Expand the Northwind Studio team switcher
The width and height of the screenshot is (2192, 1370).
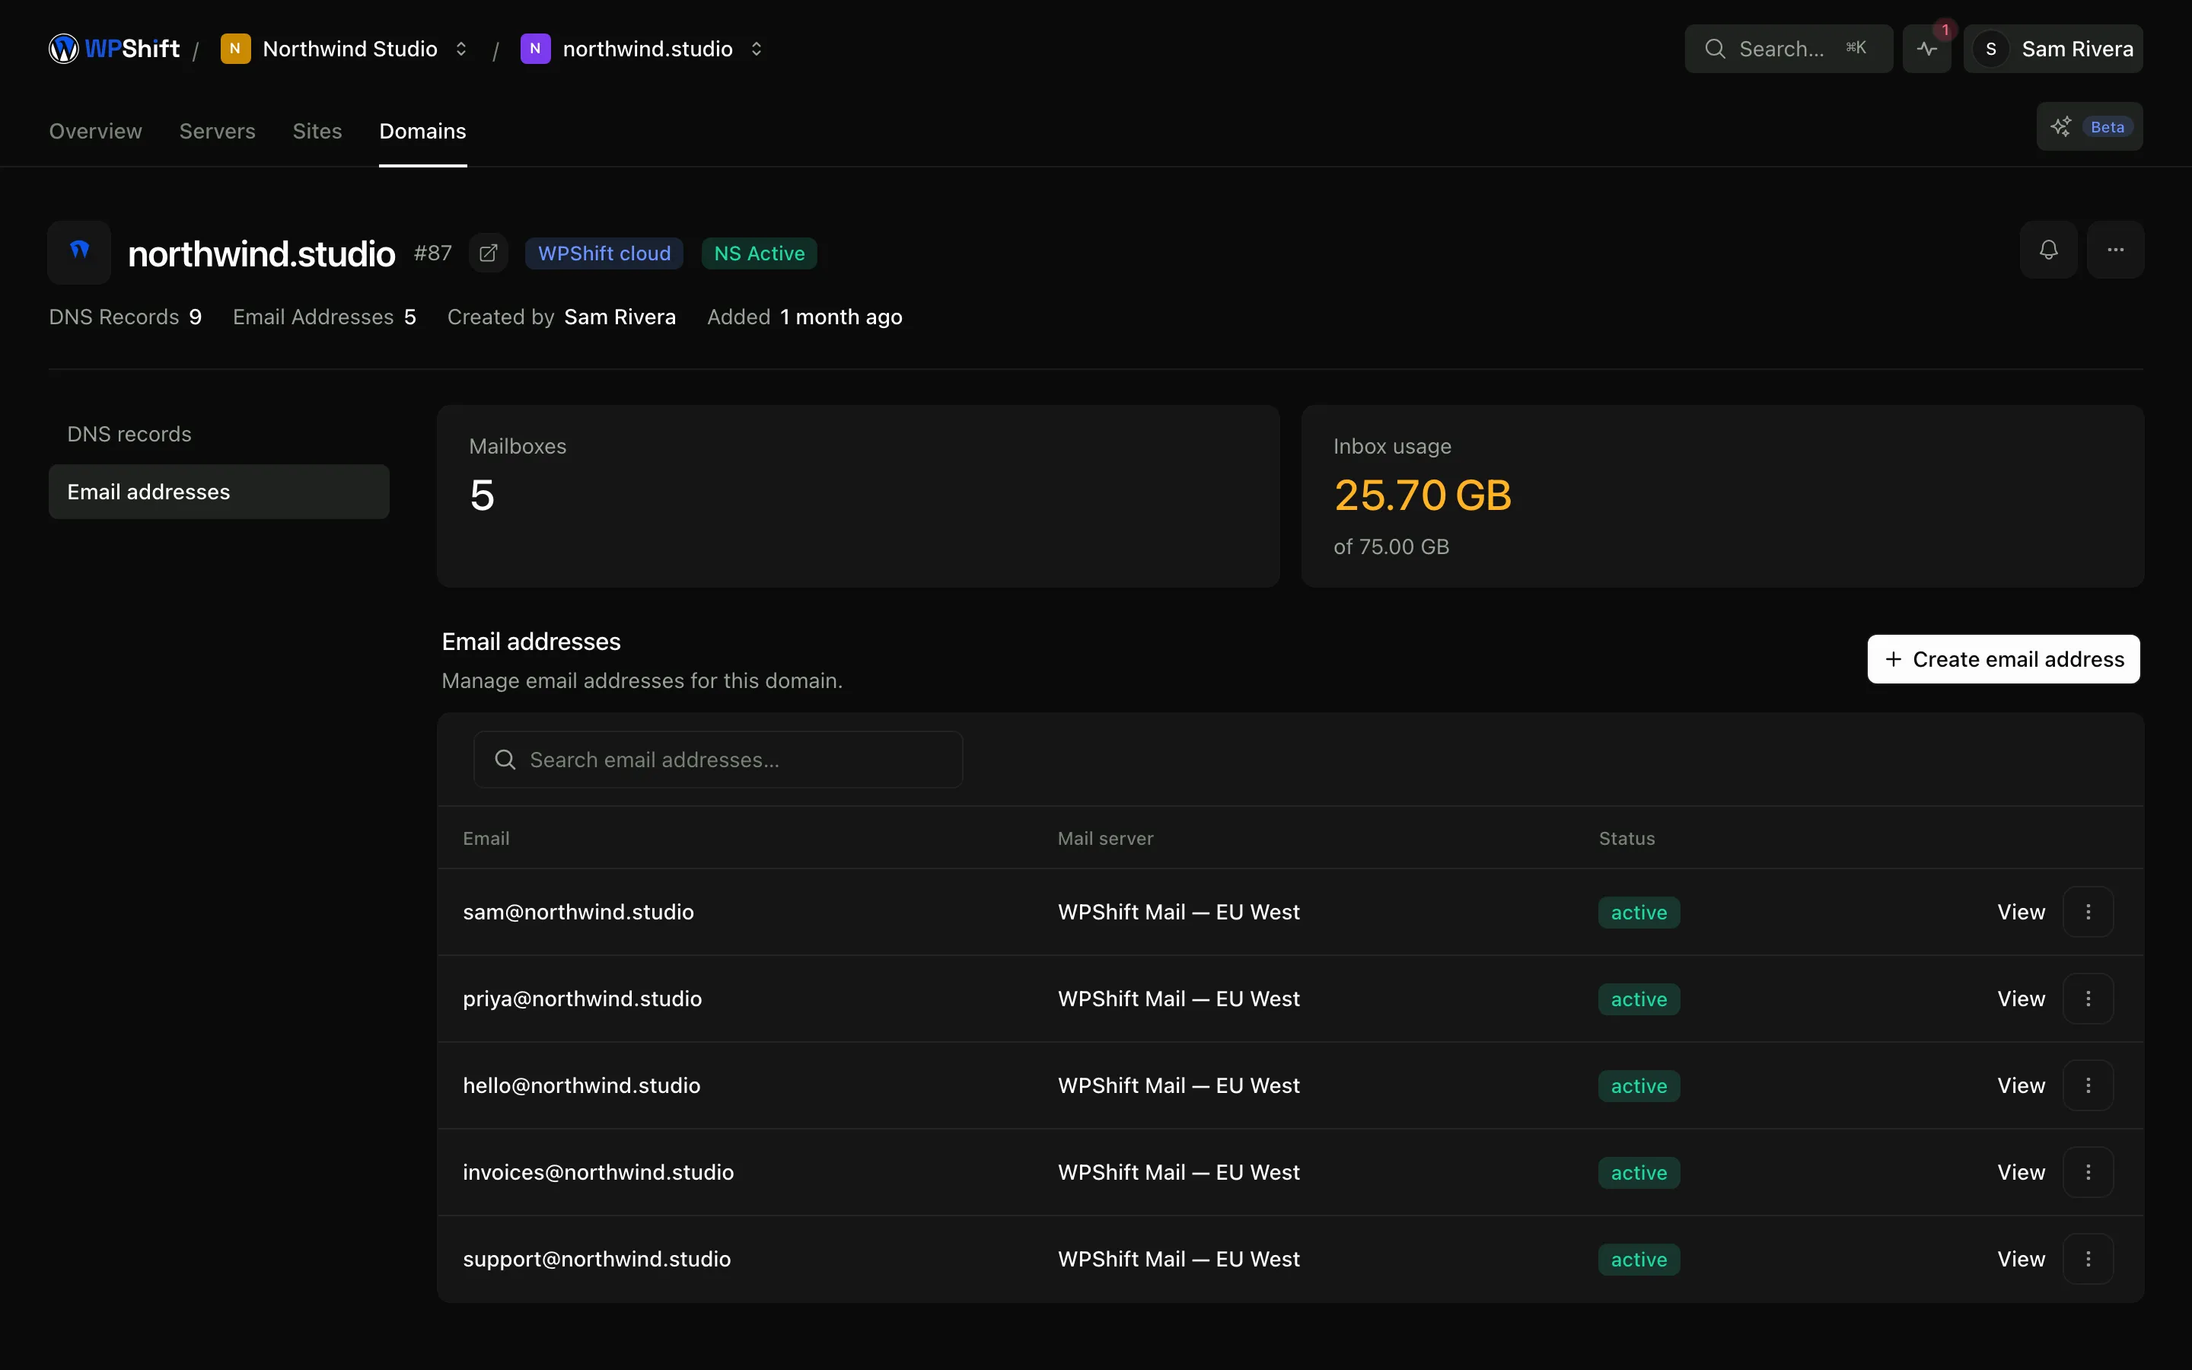(461, 49)
